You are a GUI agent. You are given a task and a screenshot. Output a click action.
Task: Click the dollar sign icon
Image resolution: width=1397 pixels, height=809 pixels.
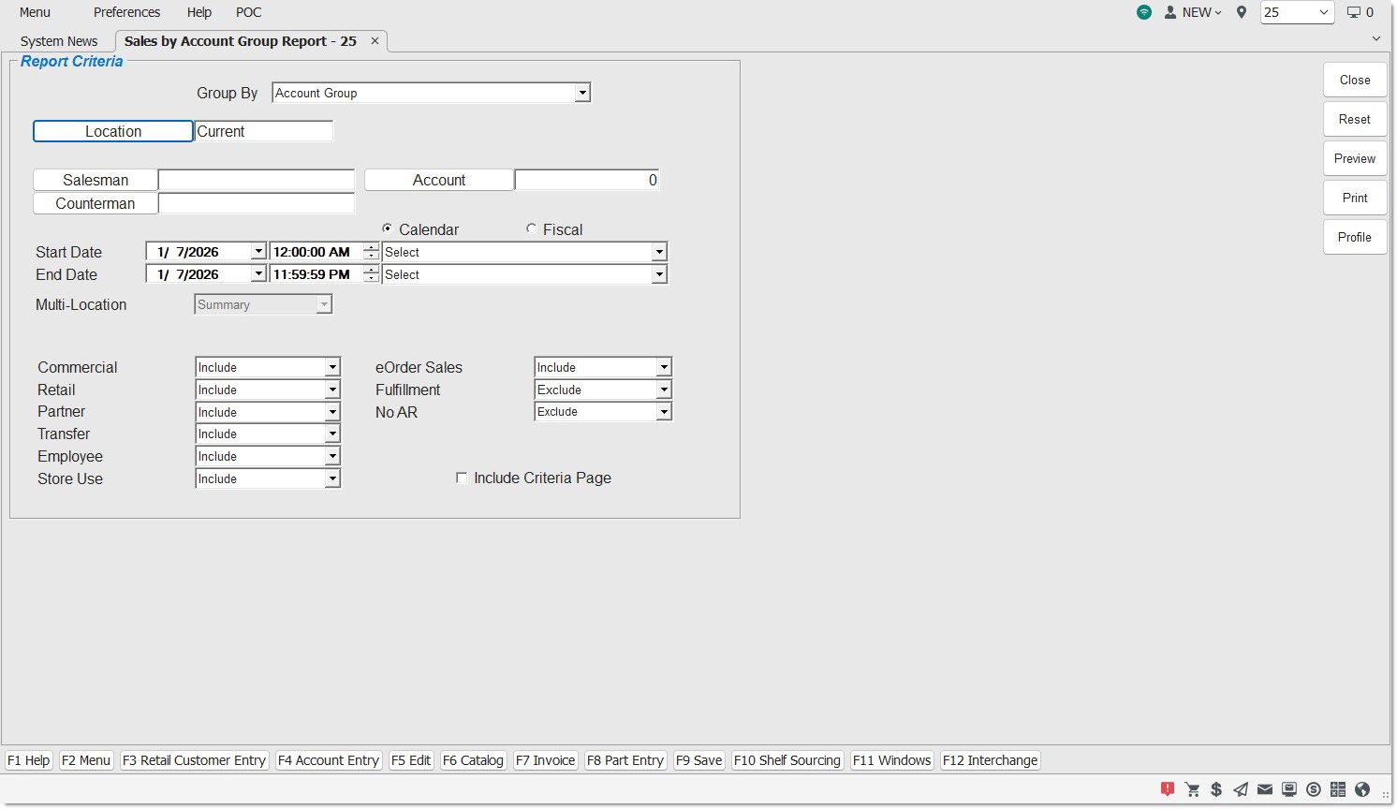click(x=1216, y=789)
